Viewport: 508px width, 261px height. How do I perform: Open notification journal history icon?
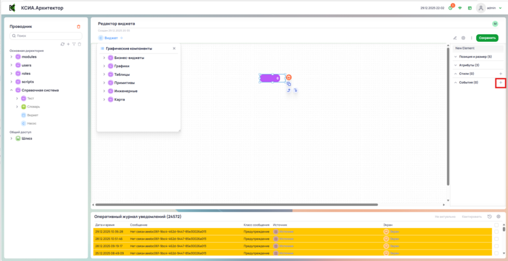click(x=490, y=217)
